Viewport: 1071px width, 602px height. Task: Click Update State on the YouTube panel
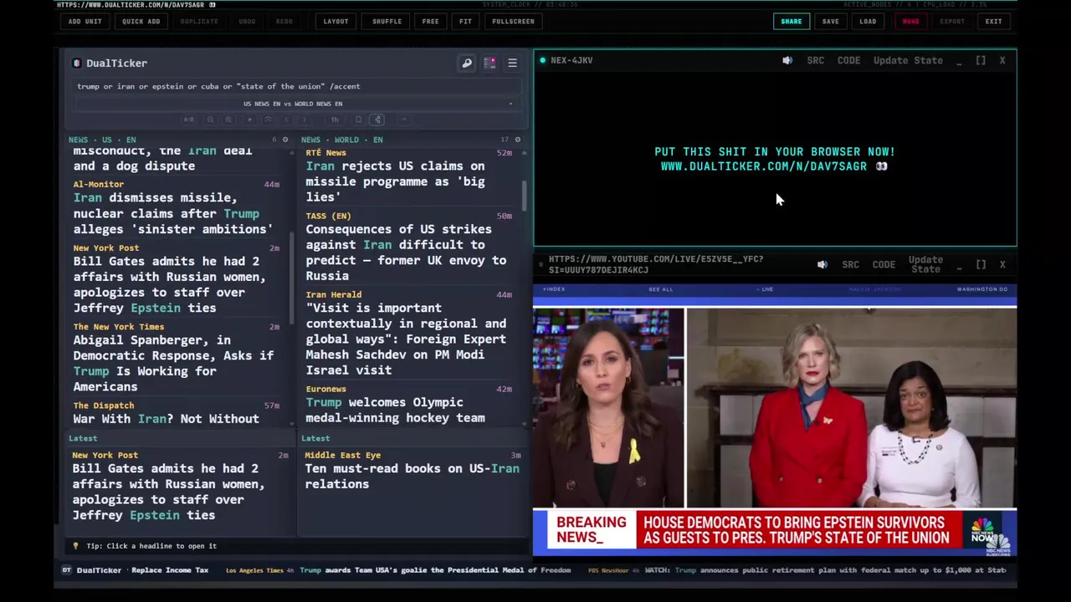point(925,264)
